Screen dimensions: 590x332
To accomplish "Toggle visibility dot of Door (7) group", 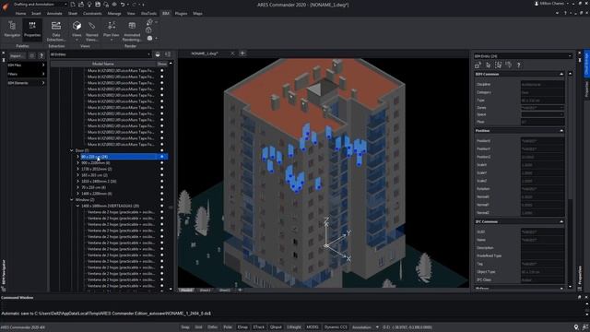I will pyautogui.click(x=162, y=150).
